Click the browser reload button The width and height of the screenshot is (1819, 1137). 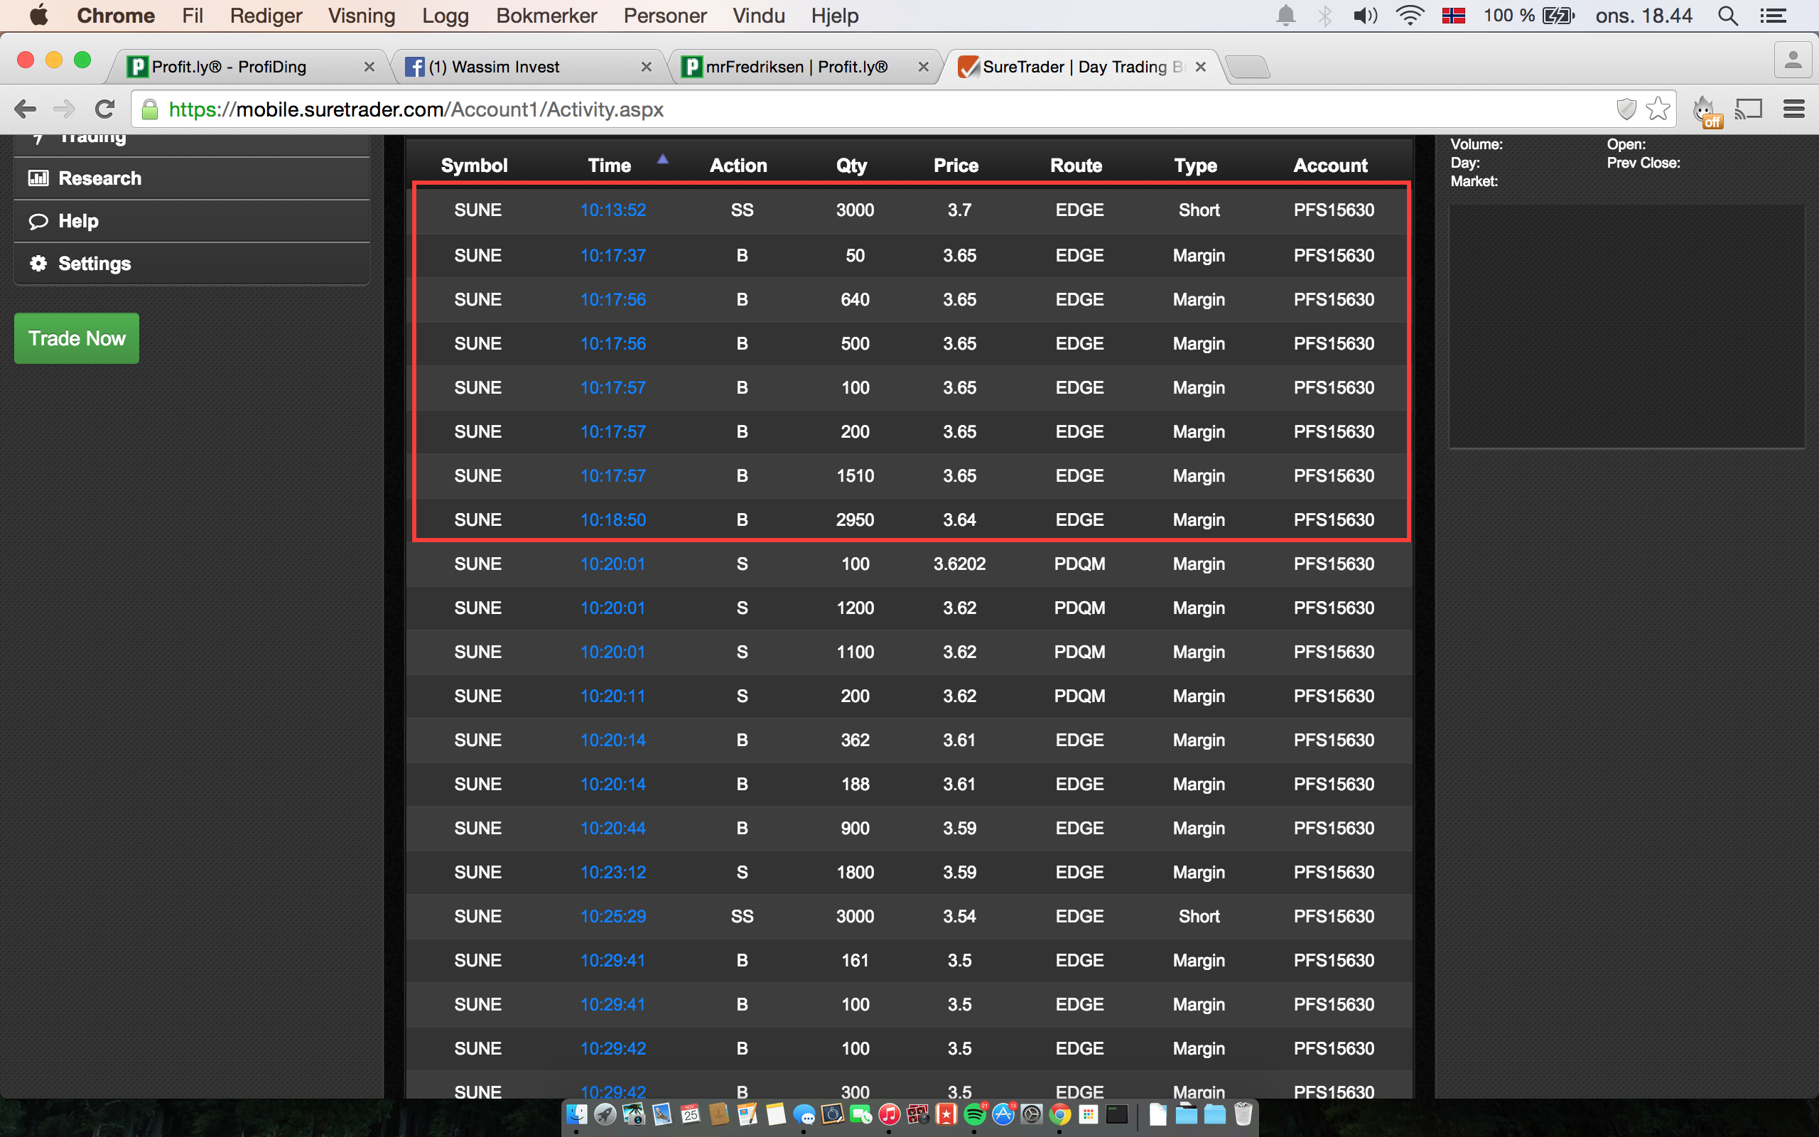click(x=104, y=109)
